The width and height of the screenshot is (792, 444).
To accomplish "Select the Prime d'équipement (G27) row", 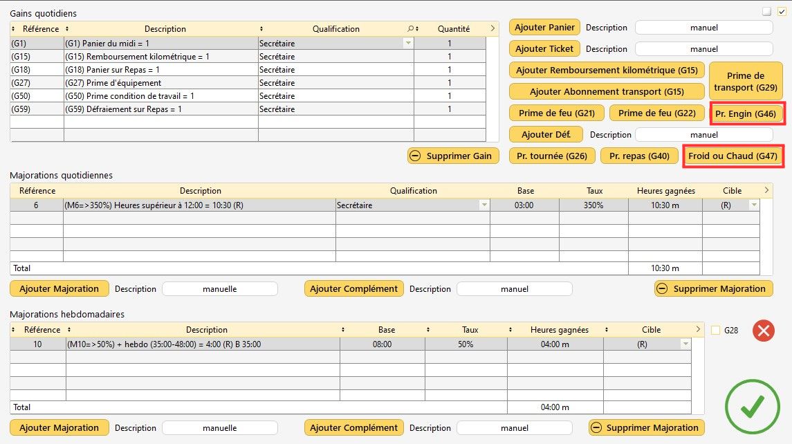I will (159, 83).
